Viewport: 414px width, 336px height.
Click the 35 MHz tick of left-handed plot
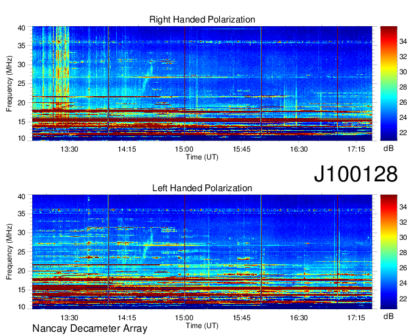point(21,214)
